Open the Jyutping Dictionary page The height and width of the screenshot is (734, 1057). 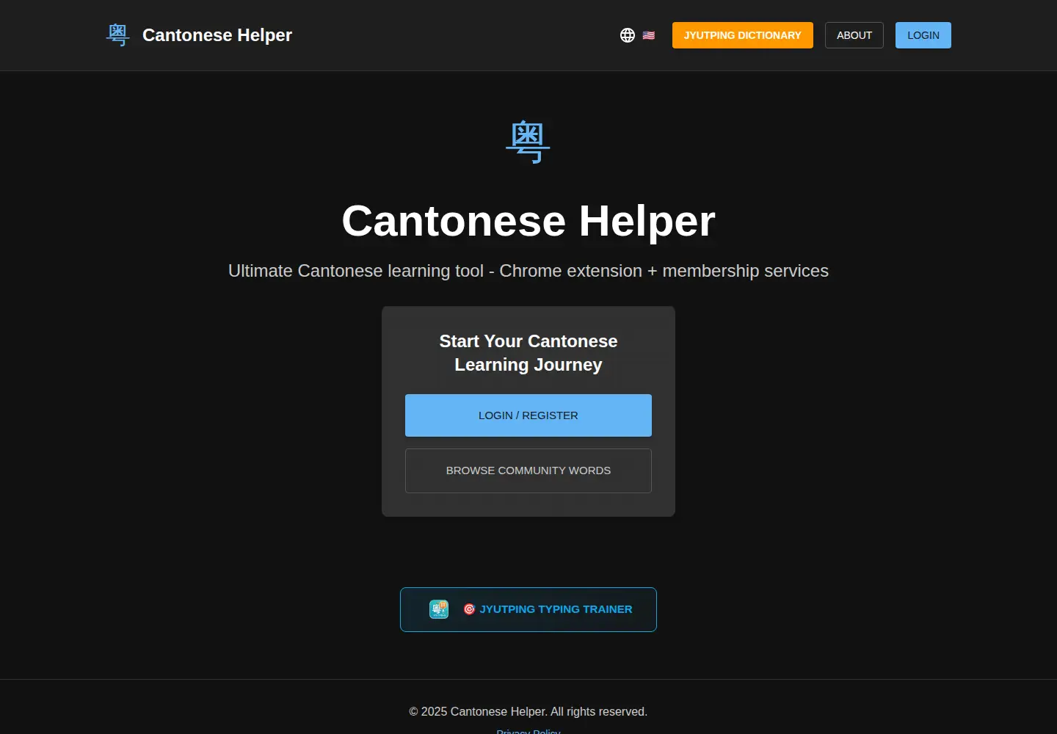tap(743, 35)
